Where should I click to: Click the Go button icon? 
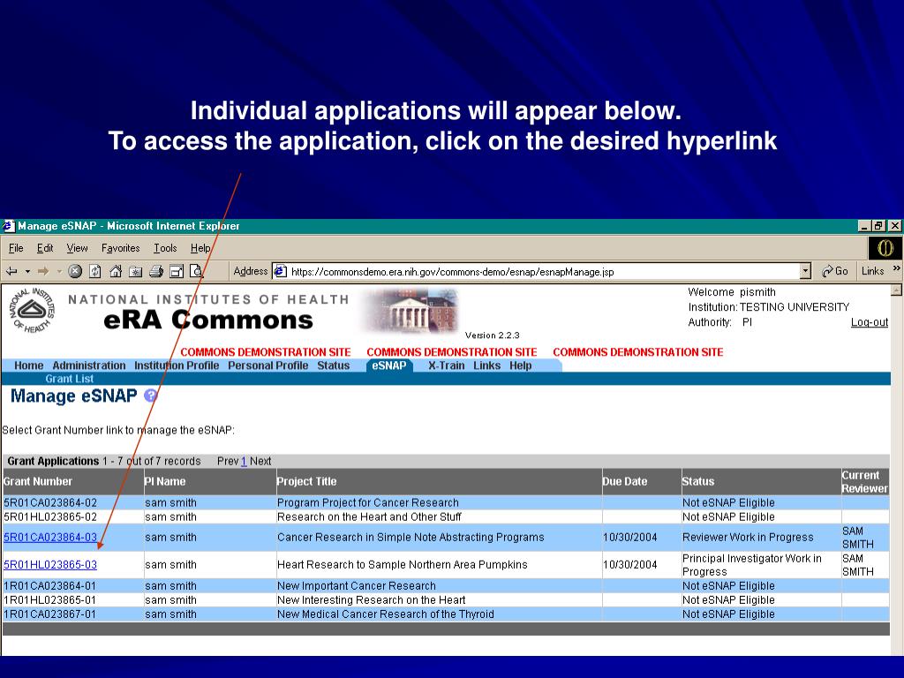tap(835, 271)
